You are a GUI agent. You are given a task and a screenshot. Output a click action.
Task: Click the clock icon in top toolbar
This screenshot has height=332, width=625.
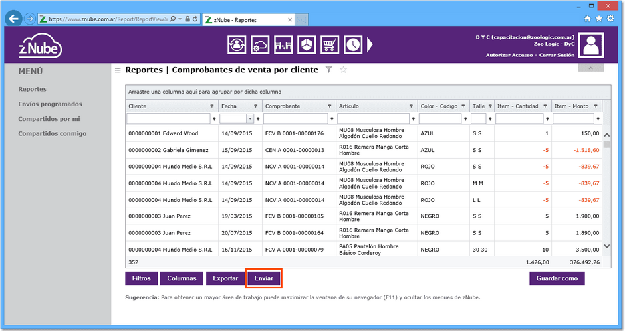pyautogui.click(x=353, y=44)
